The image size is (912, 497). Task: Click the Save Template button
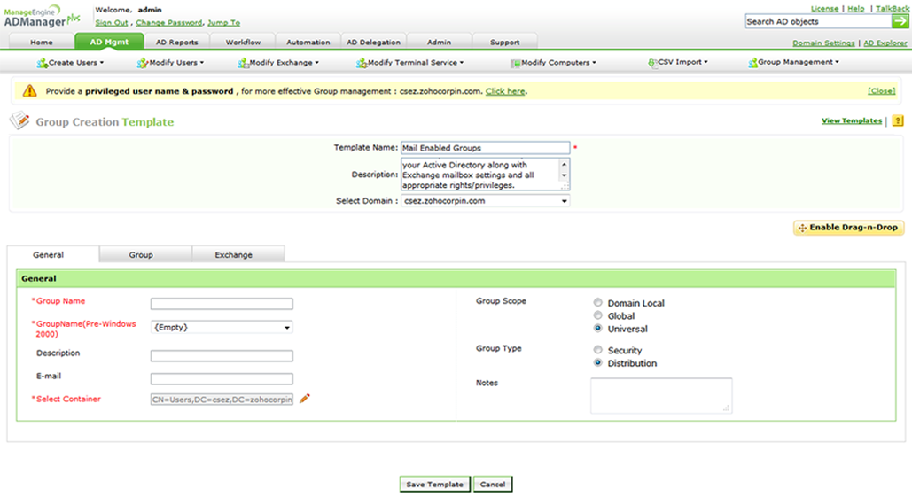434,485
